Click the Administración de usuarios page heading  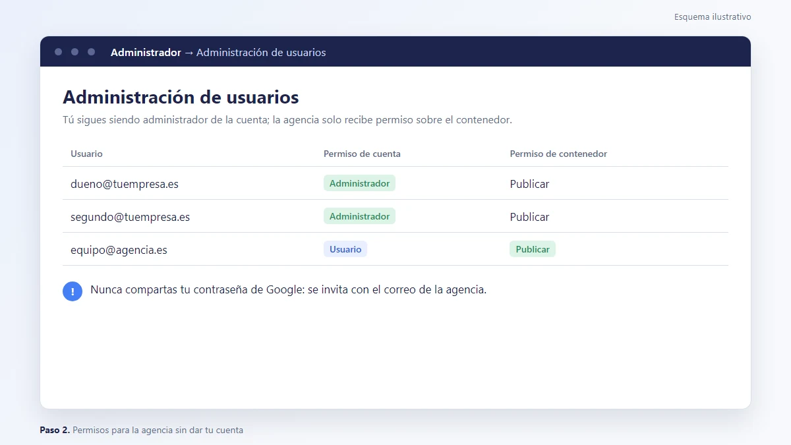pos(181,98)
